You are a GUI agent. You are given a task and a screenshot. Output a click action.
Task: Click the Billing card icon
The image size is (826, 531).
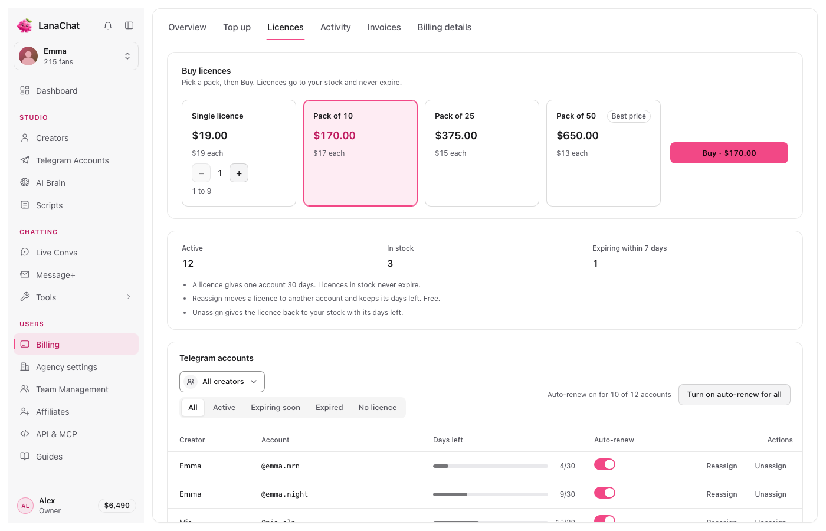click(x=25, y=344)
